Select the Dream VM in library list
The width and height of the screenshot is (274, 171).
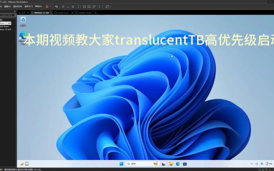4,26
